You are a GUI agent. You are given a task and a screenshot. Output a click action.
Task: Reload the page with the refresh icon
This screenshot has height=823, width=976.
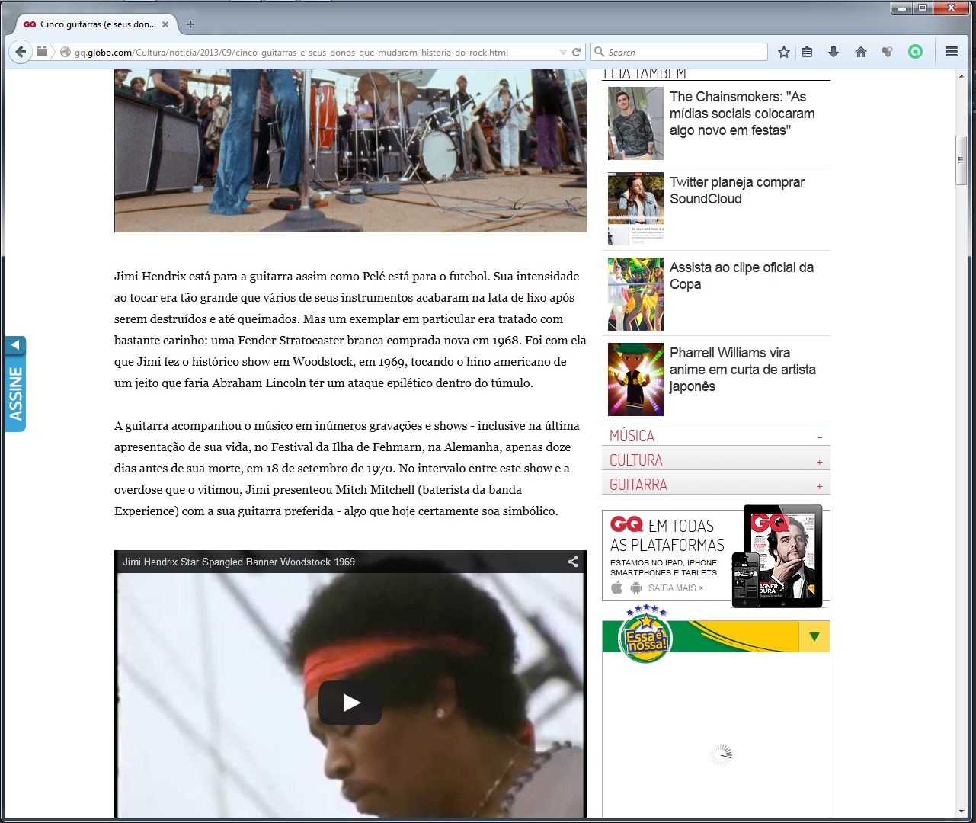pos(577,53)
